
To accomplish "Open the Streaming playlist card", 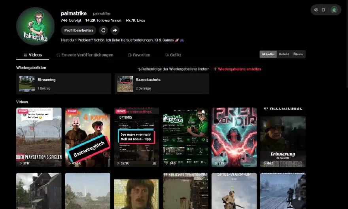I will (64, 84).
